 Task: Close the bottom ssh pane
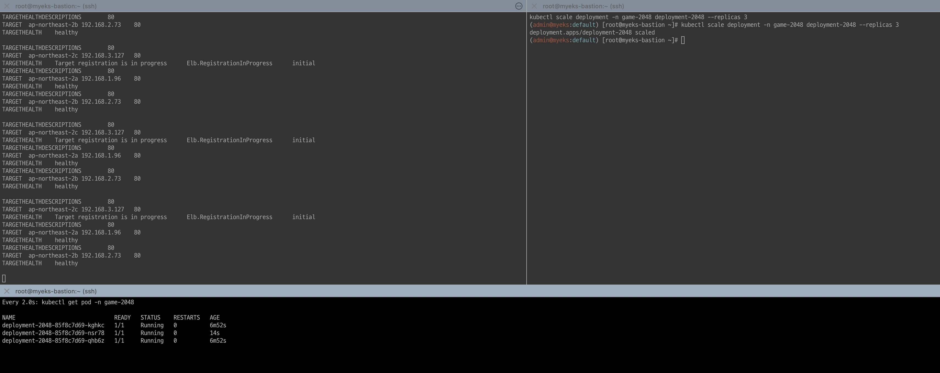(7, 291)
